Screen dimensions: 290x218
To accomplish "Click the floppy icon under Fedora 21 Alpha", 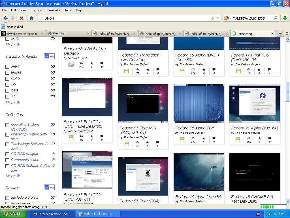I will click(238, 139).
